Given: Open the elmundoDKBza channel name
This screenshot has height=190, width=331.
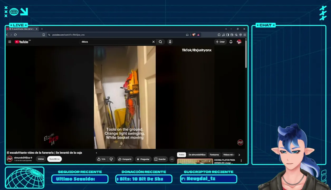Looking at the screenshot, I should pos(22,158).
